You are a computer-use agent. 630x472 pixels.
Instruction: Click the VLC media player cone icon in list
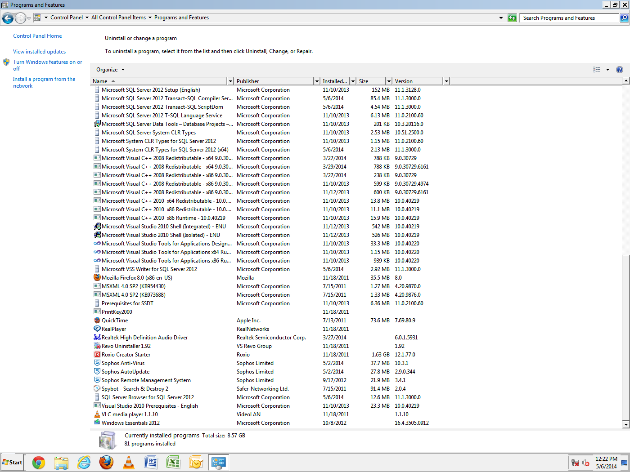click(97, 414)
